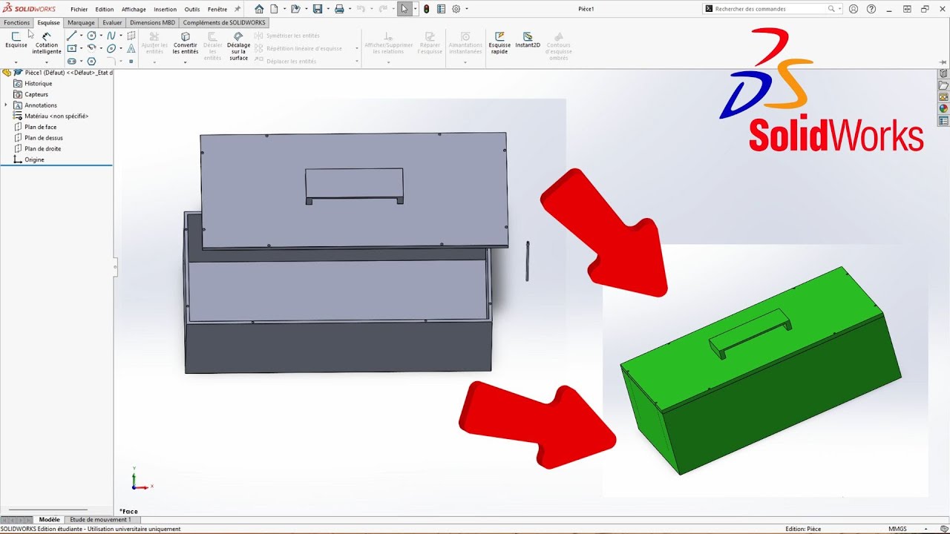The image size is (950, 534).
Task: Switch to Dimensions MBD tab
Action: [x=152, y=23]
